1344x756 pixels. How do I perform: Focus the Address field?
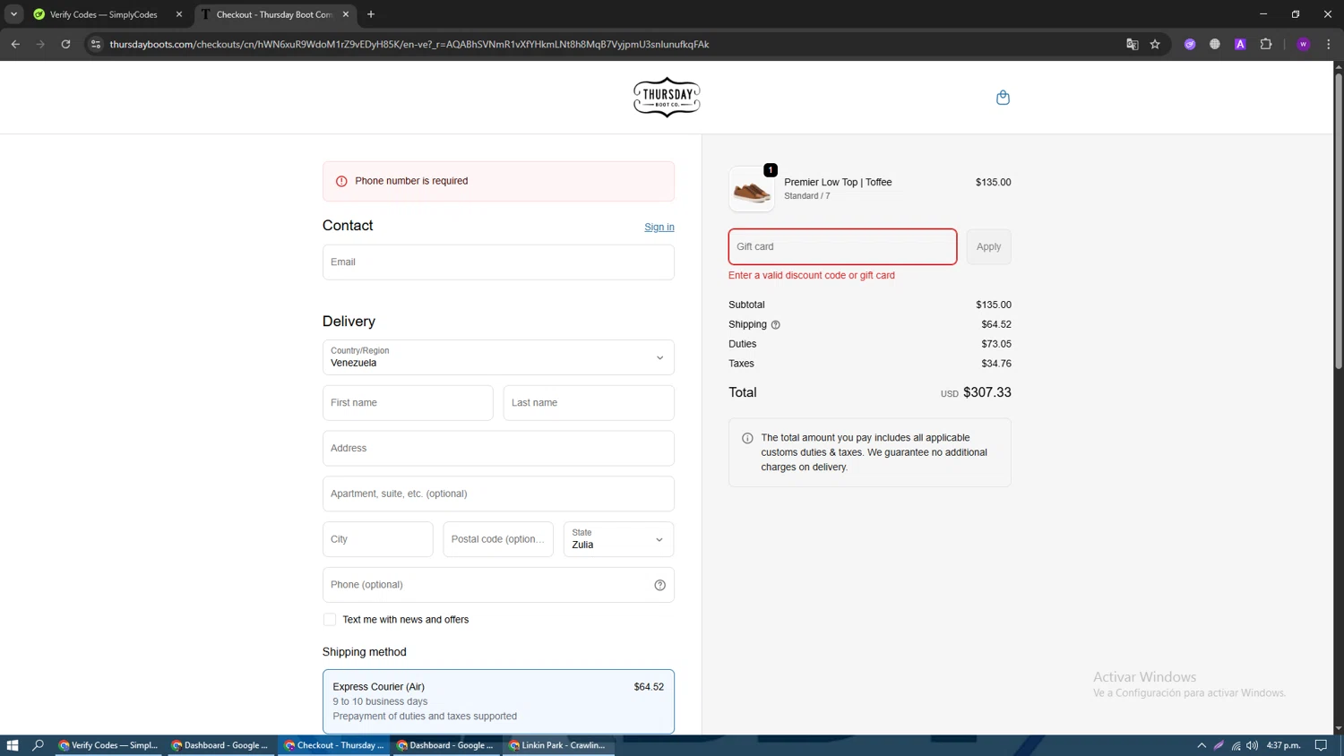click(498, 449)
